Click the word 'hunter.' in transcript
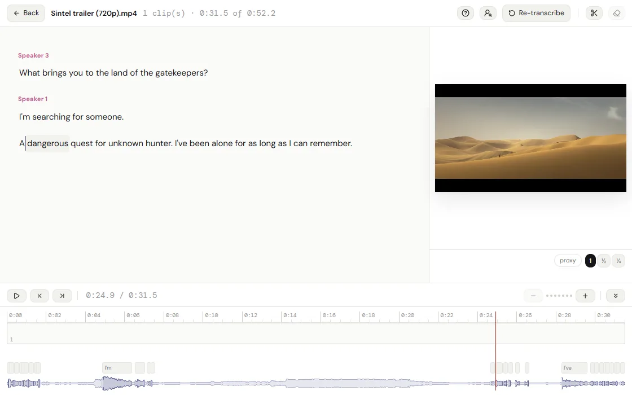This screenshot has width=632, height=395. pos(159,143)
